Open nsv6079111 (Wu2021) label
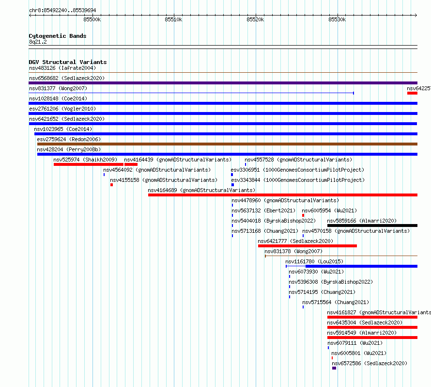Viewport: 431px width, 387px height. tap(355, 343)
